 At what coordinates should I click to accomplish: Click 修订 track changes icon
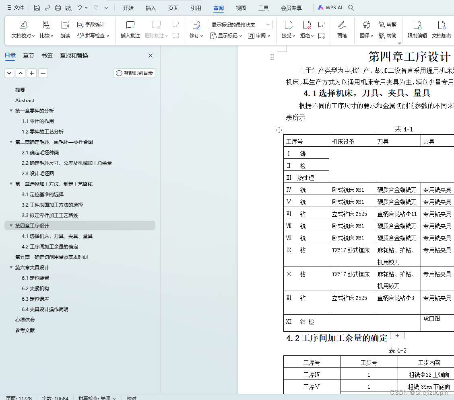(x=196, y=29)
